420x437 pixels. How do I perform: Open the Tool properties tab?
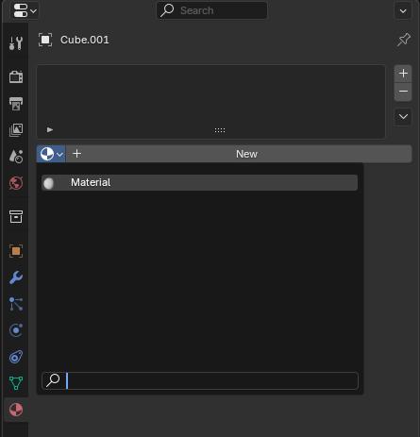point(16,43)
